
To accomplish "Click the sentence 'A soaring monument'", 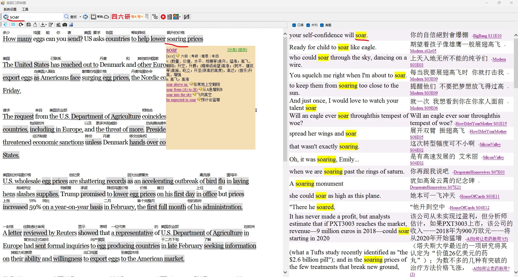I will tap(316, 184).
